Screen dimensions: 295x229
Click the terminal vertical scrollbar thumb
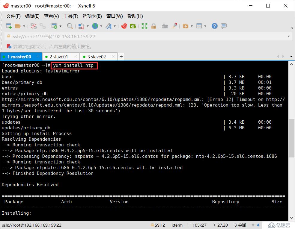click(x=291, y=138)
